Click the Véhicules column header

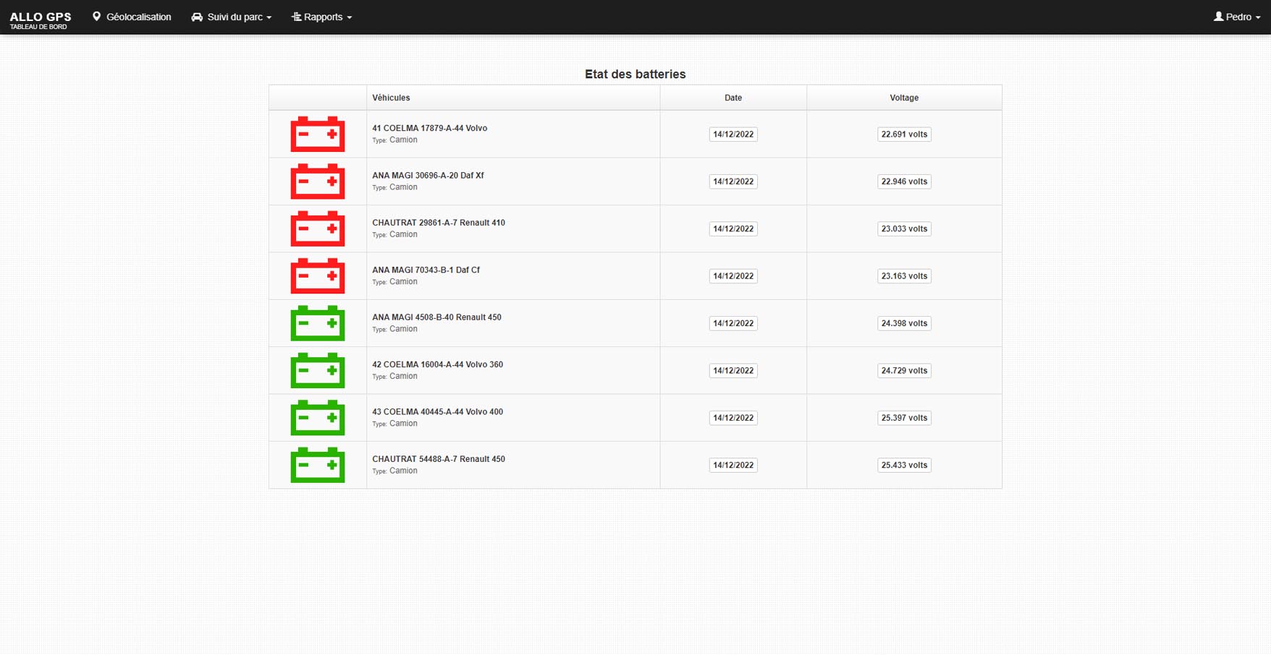click(391, 98)
